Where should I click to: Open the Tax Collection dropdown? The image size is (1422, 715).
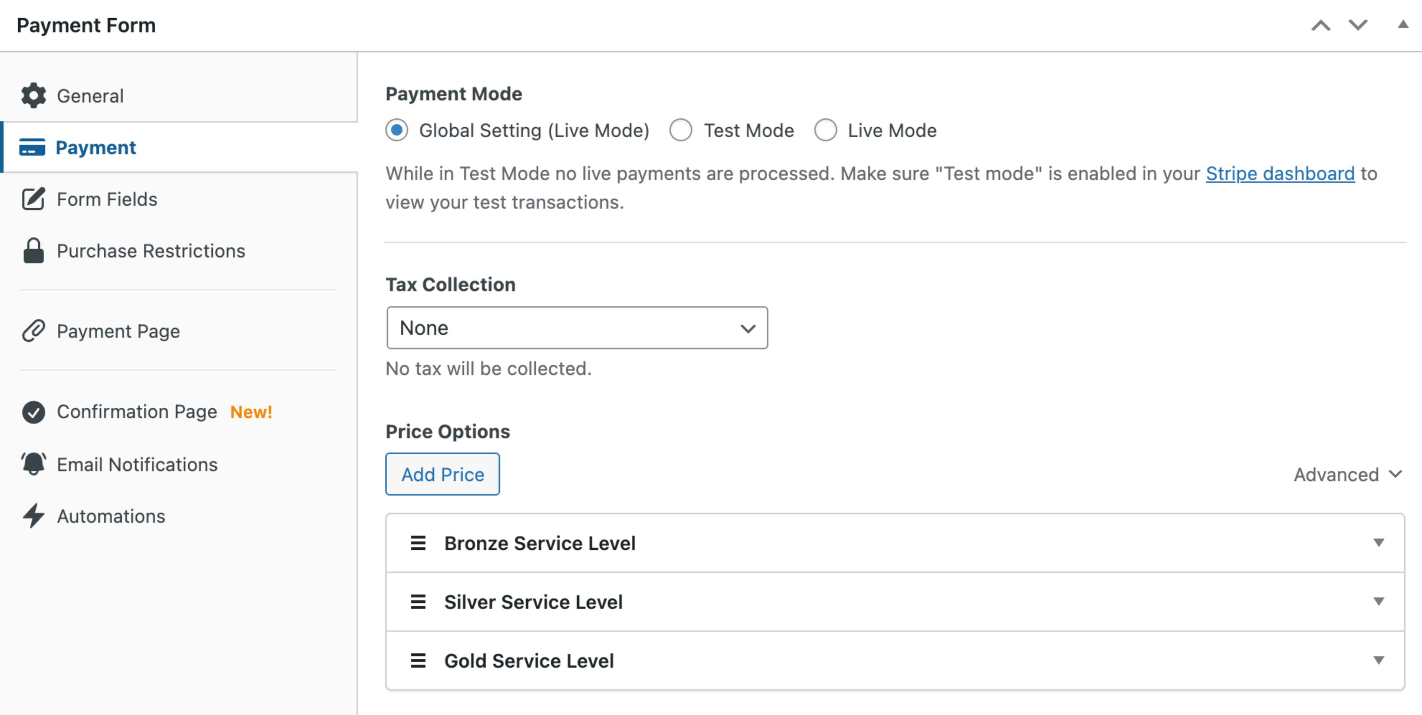(x=577, y=328)
